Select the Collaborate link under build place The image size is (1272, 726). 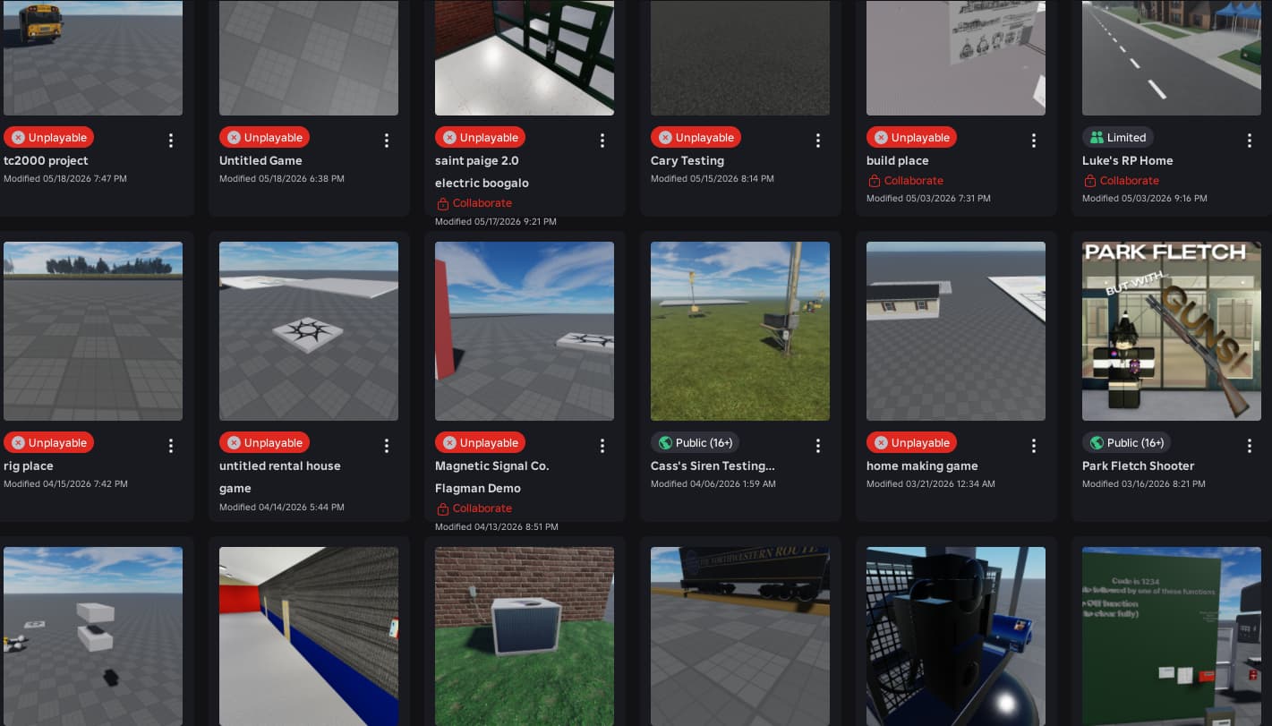click(x=906, y=181)
